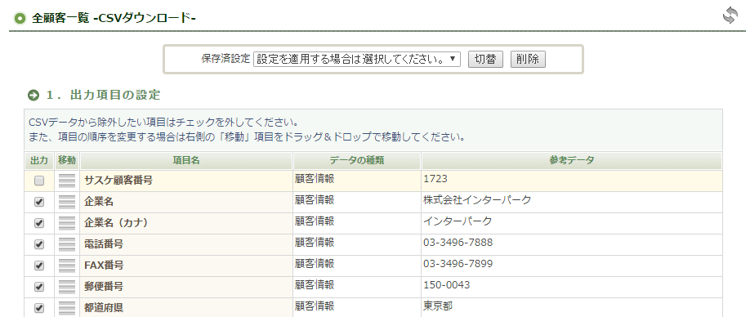Click the 全顧客一覧 -CSVダウンロード- heading
The height and width of the screenshot is (317, 750).
[x=114, y=18]
